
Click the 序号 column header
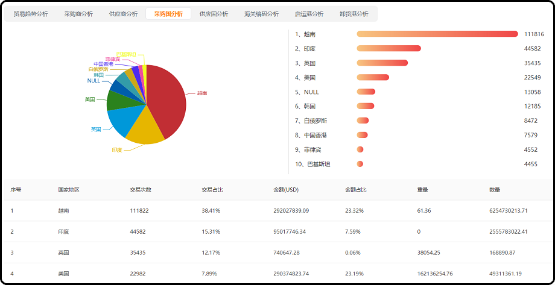16,190
